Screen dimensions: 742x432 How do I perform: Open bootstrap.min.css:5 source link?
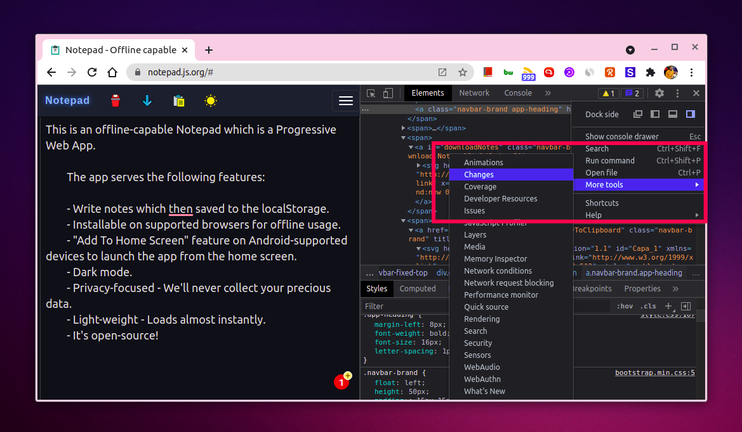655,373
